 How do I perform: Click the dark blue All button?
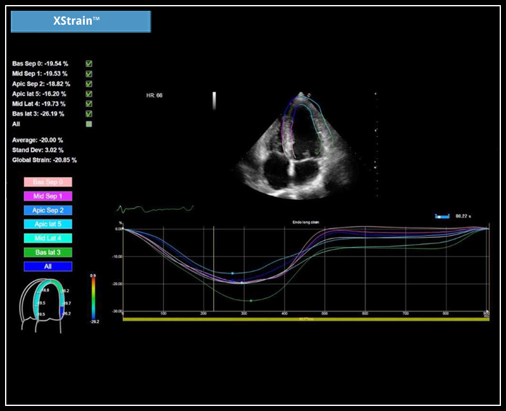tap(48, 266)
